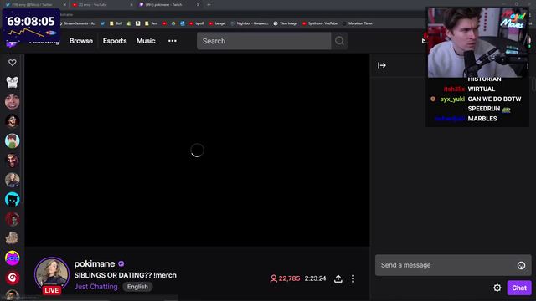Open the Marathon Timer bookmark
The height and width of the screenshot is (301, 536).
point(358,23)
